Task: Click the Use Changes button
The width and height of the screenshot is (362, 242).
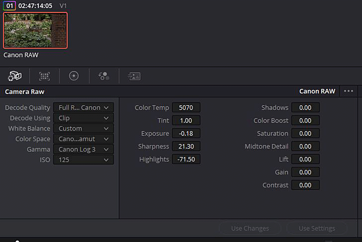Action: pos(250,228)
